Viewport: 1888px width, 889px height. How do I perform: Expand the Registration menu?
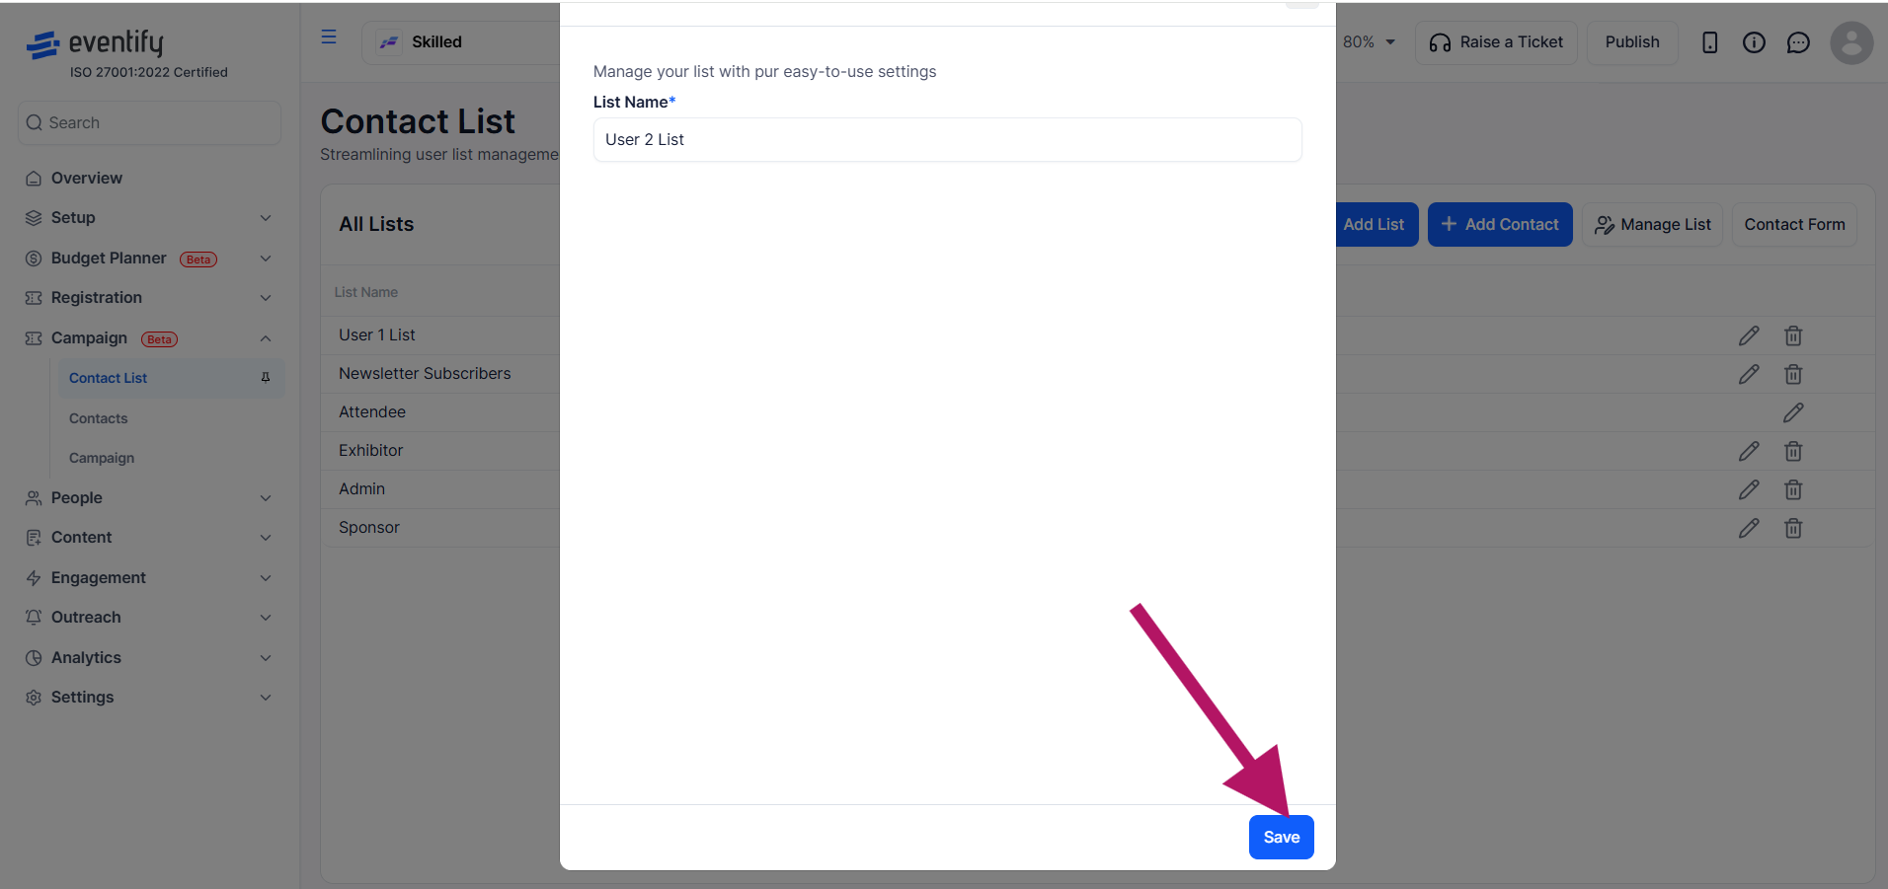tap(149, 298)
